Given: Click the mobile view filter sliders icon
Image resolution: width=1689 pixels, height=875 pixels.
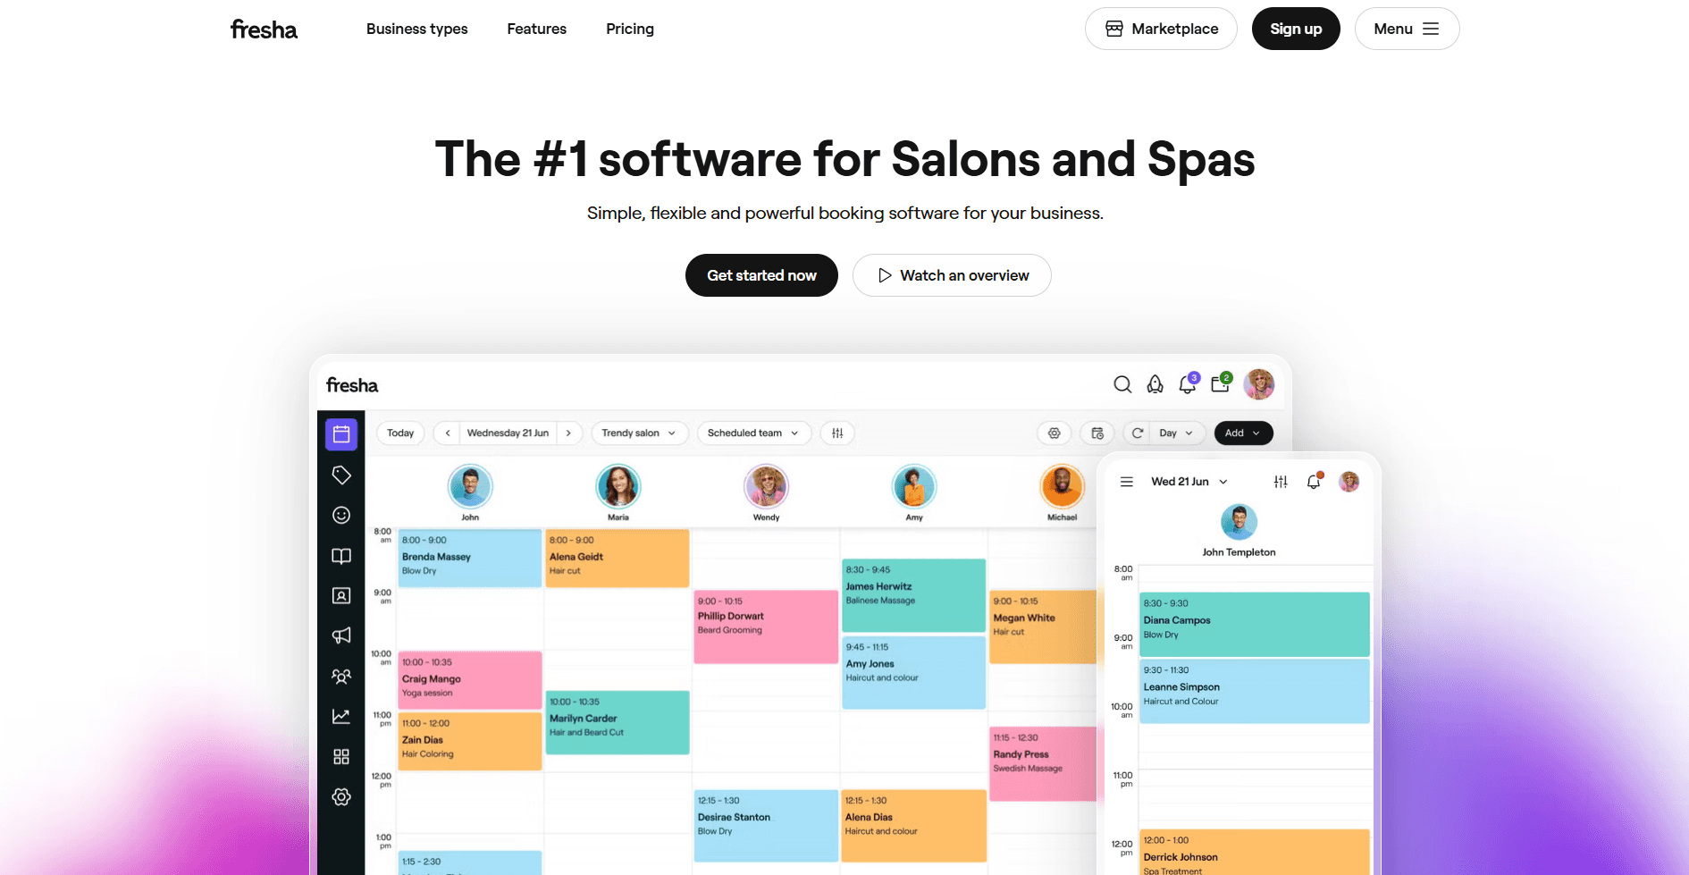Looking at the screenshot, I should [x=1281, y=482].
